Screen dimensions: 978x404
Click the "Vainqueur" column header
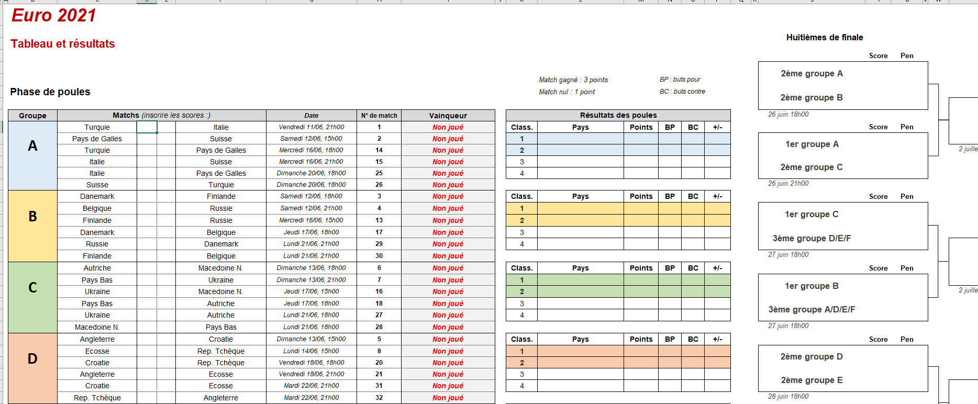click(448, 116)
